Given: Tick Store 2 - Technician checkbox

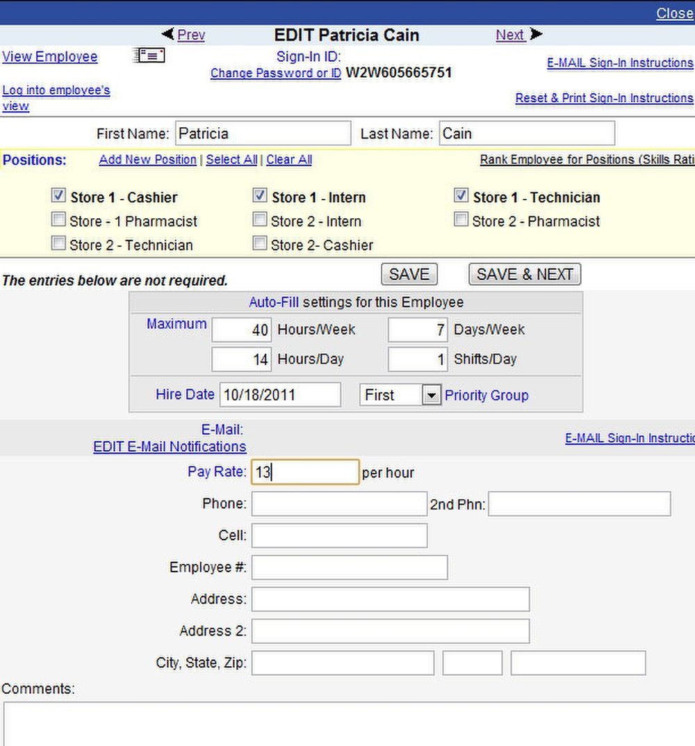Looking at the screenshot, I should 59,243.
